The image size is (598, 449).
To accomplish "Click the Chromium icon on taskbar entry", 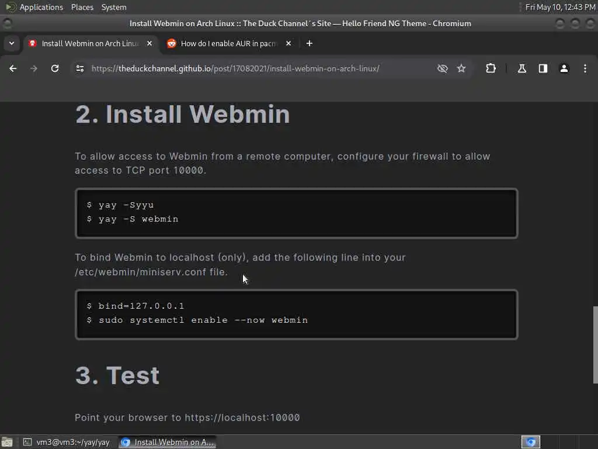I will pyautogui.click(x=126, y=442).
